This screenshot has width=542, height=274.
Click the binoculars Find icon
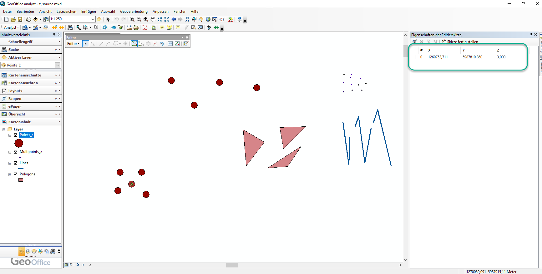(x=70, y=27)
